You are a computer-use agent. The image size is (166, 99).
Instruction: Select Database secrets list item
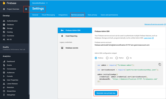(75, 48)
